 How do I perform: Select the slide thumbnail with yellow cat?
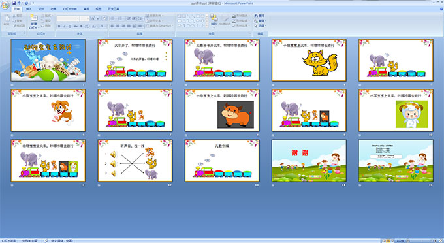click(x=309, y=60)
